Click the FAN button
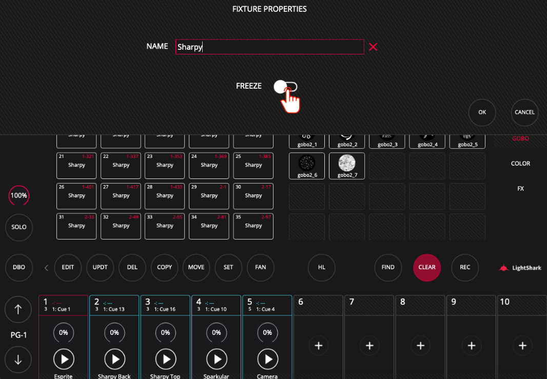Viewport: 547px width, 379px height. coord(261,267)
